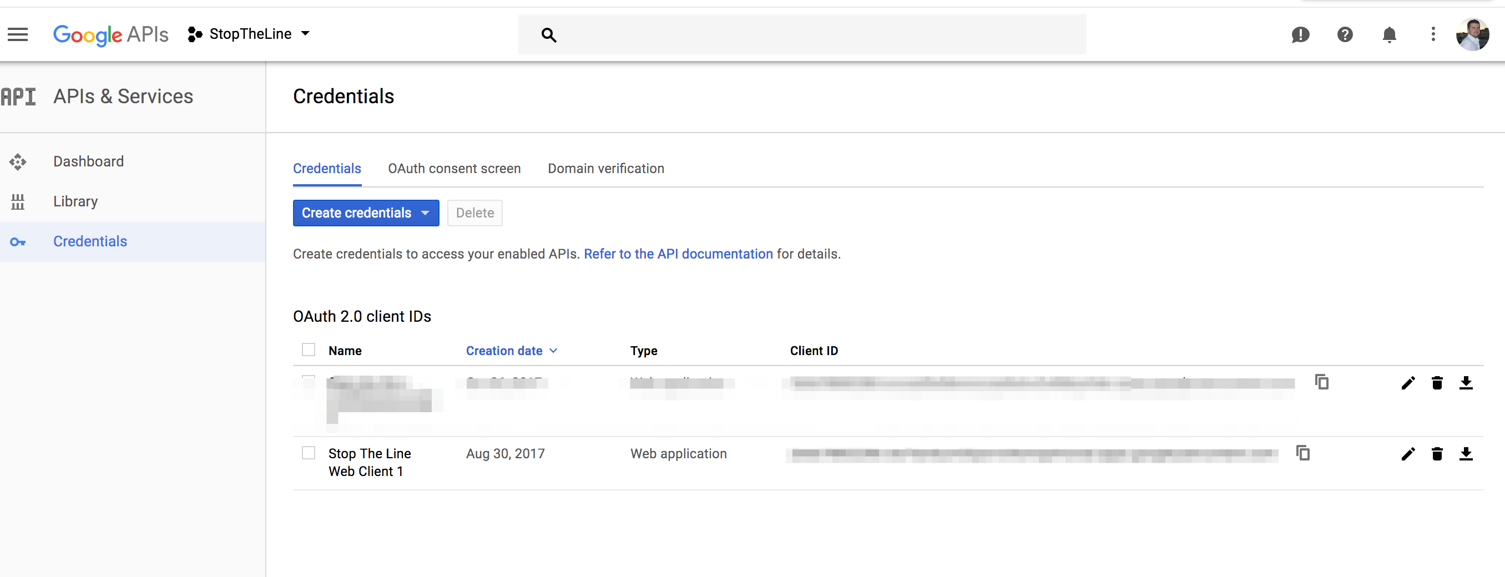The image size is (1505, 577).
Task: Edit Stop The Line Web Client 1
Action: click(x=1407, y=454)
